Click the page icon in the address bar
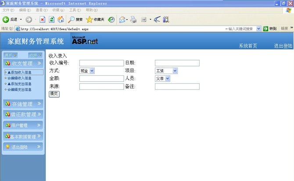 tap(18, 29)
